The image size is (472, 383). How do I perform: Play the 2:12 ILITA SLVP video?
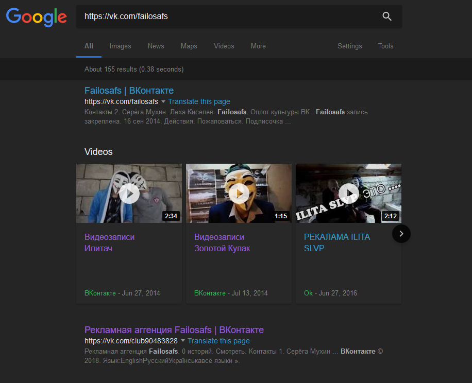(x=348, y=194)
